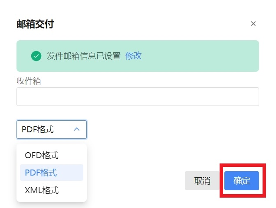Screen dimensions: 276x208
Task: Choose the highlighted PDF格式 list option
Action: point(41,173)
